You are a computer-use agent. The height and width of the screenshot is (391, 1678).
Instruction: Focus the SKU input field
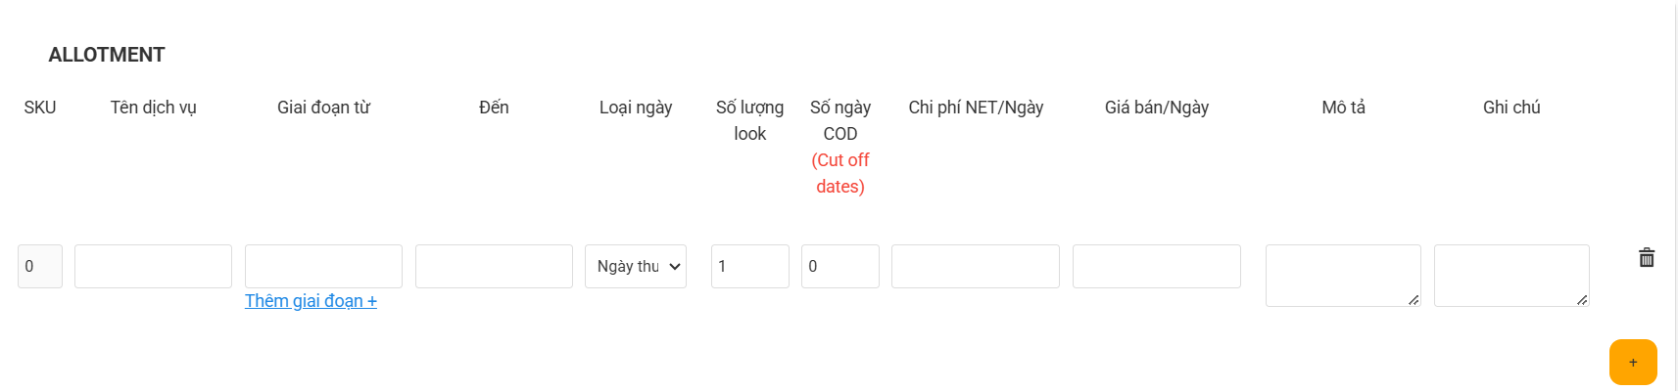(40, 266)
